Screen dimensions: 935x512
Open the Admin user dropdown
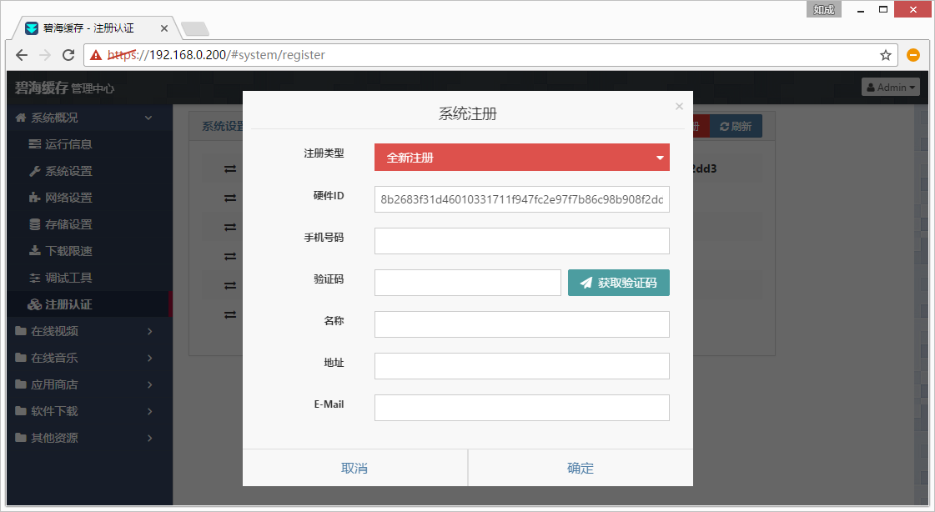(890, 87)
